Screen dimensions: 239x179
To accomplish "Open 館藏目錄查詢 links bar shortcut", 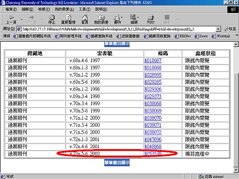I will coord(157,36).
